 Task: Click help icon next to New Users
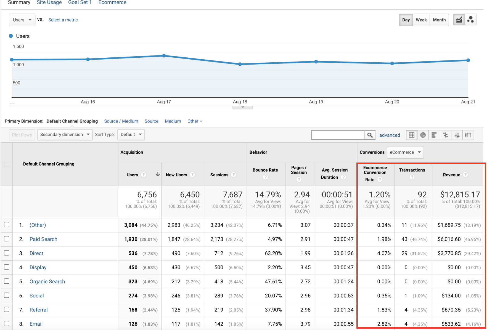coord(192,175)
